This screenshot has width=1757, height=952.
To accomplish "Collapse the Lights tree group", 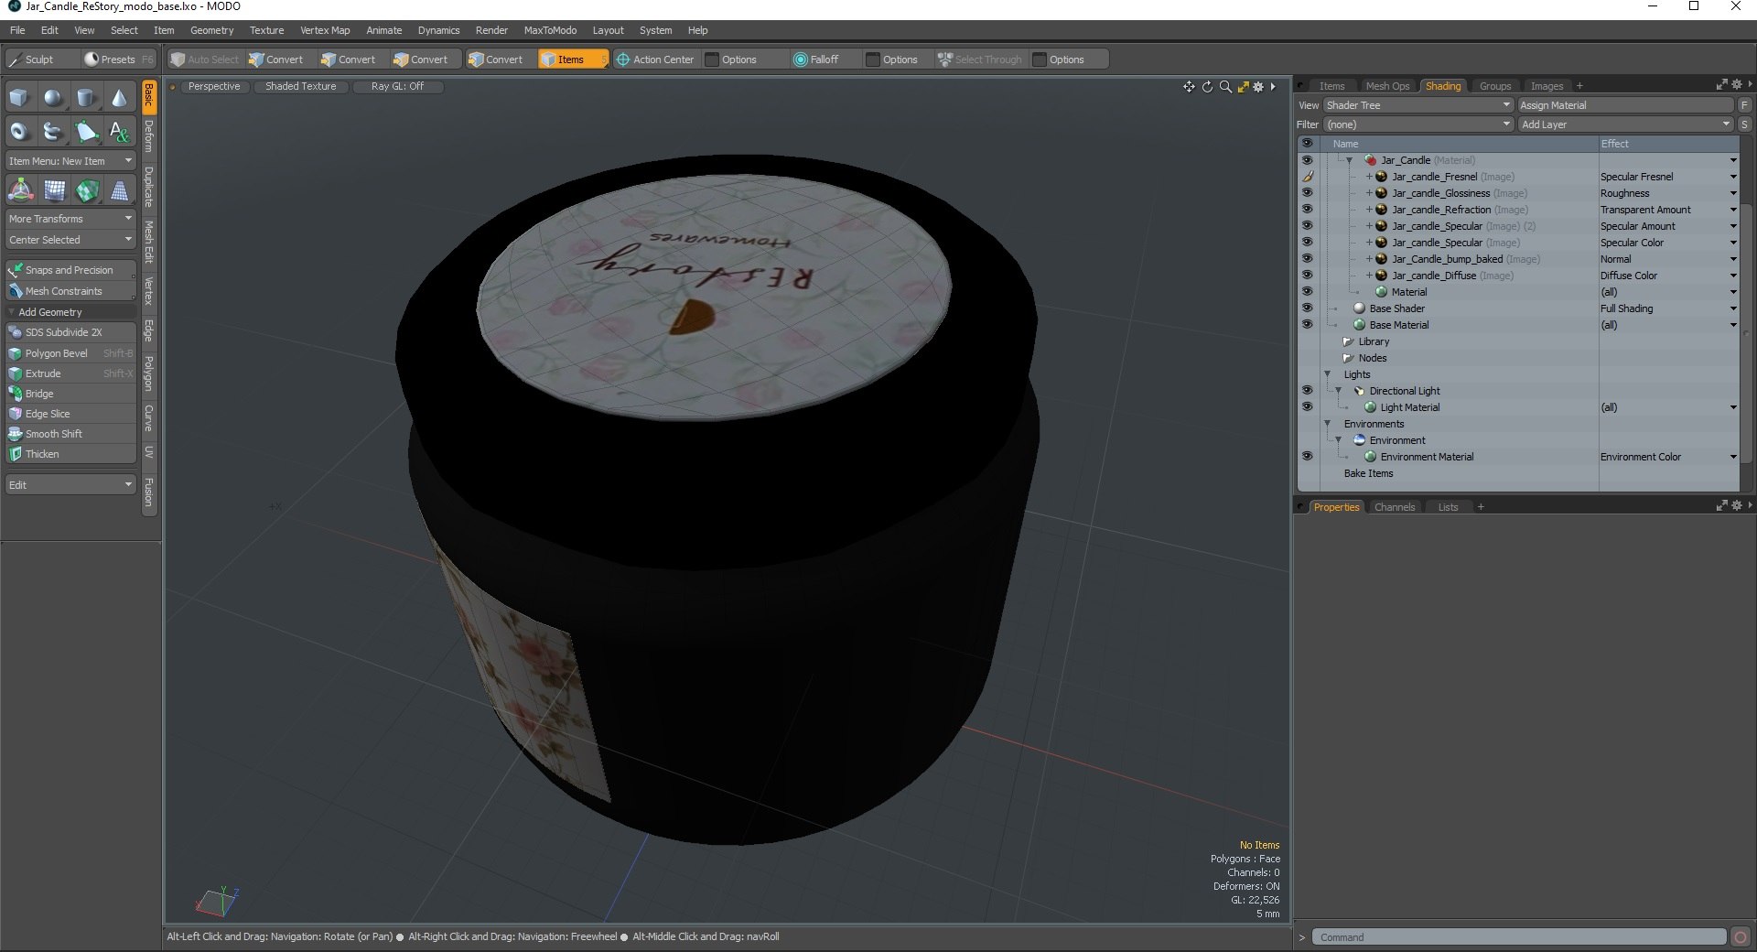I will coord(1328,374).
